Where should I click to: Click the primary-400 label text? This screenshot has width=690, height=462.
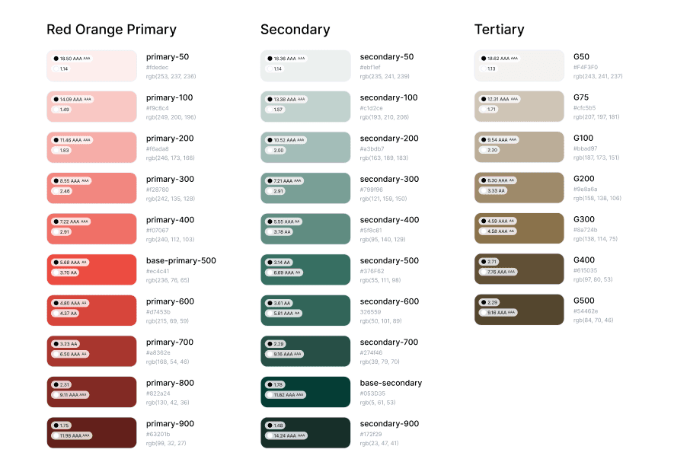point(171,220)
